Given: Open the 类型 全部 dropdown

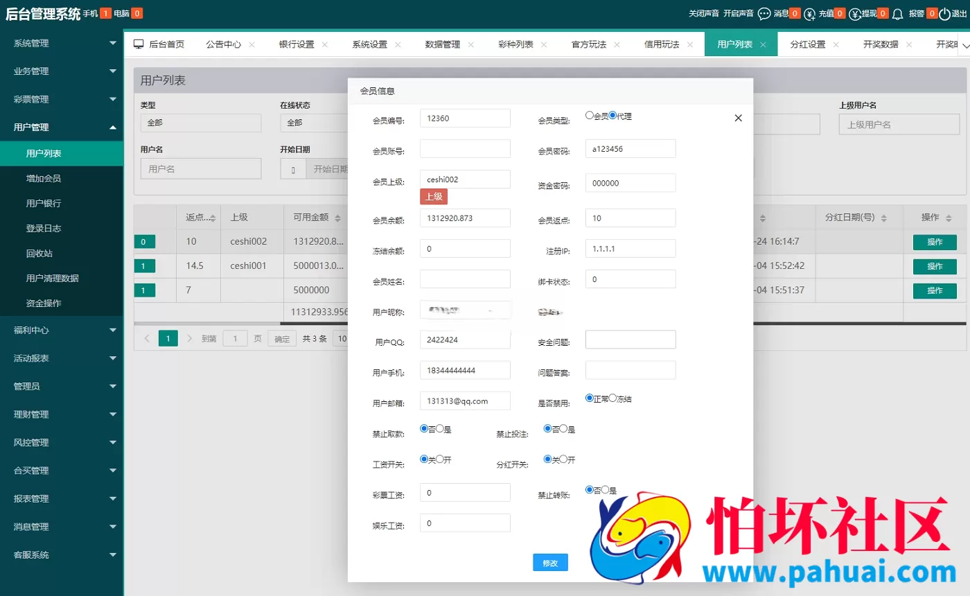Looking at the screenshot, I should [201, 123].
